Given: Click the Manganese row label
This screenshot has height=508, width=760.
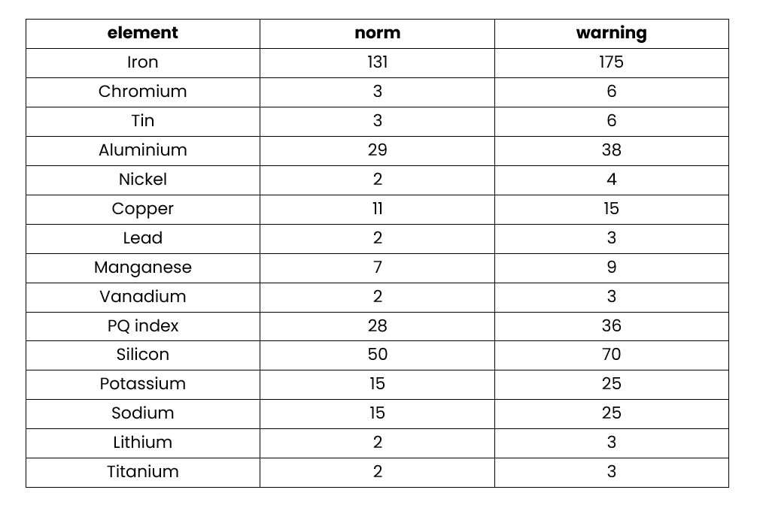Looking at the screenshot, I should pos(143,268).
